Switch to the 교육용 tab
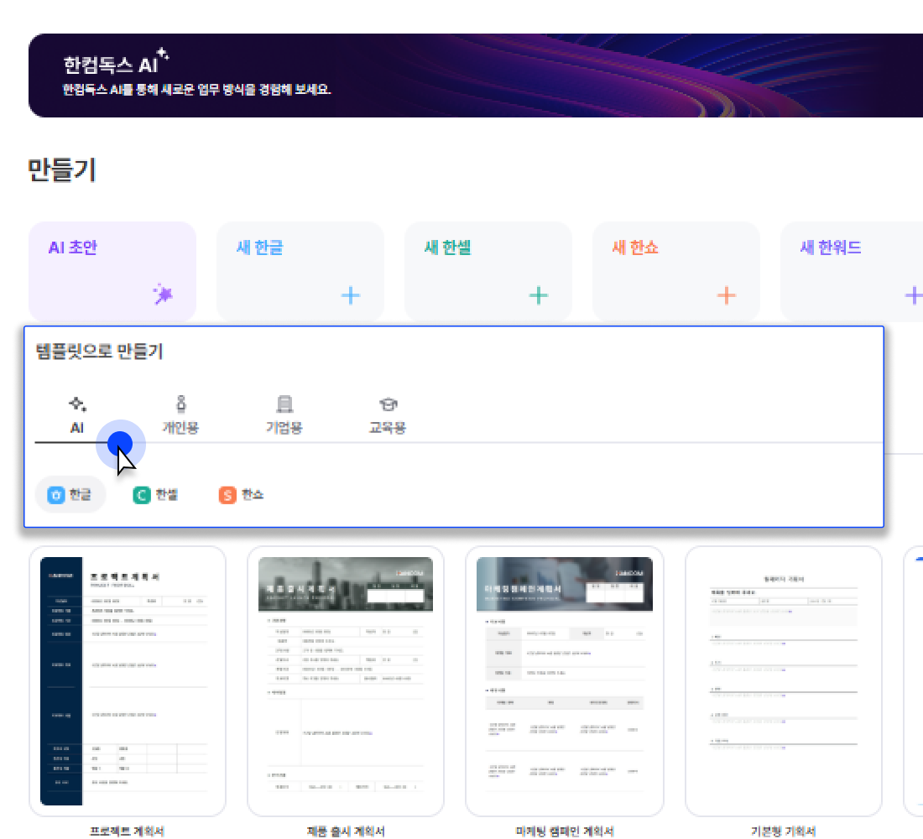The width and height of the screenshot is (923, 839). coord(388,415)
